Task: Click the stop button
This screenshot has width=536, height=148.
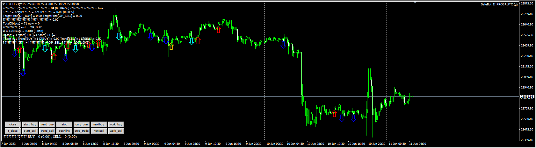Action: (64, 124)
